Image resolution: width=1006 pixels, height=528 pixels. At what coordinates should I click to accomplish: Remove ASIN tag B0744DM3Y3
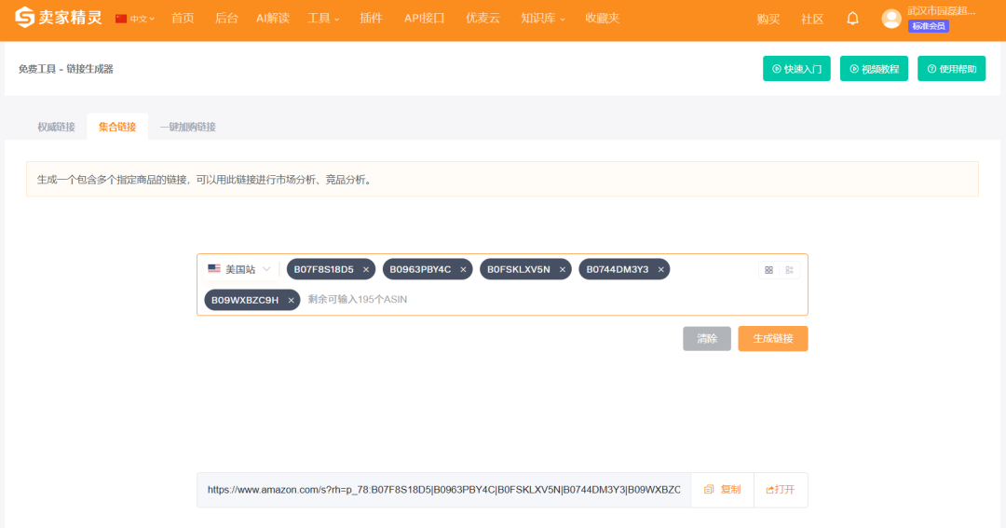click(x=660, y=269)
